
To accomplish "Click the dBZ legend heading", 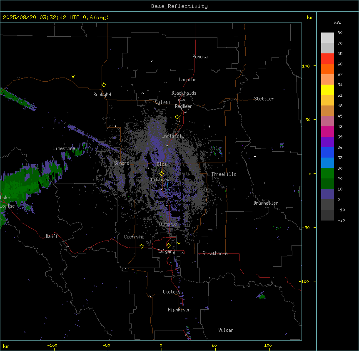I will pos(337,23).
